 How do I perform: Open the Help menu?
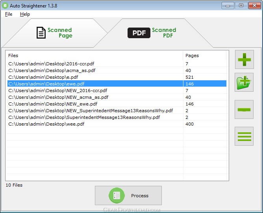coord(25,14)
